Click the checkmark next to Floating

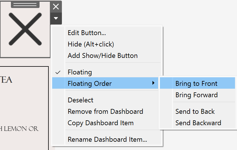click(x=58, y=72)
